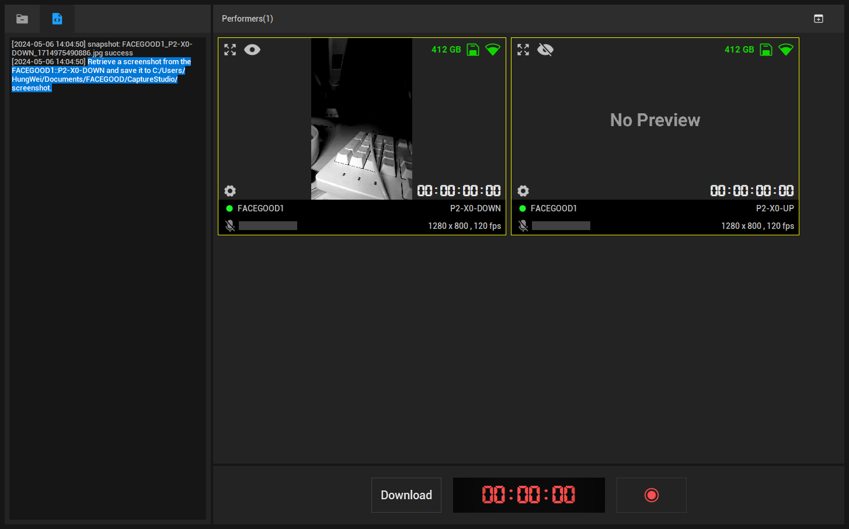
Task: Click audio level bar on P2-X0-DOWN card
Action: pos(268,226)
